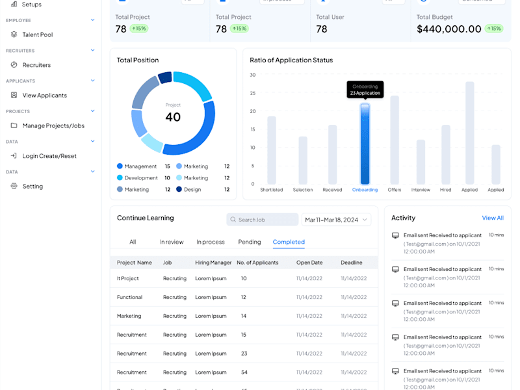
Task: Select the It Project table row
Action: [244, 278]
